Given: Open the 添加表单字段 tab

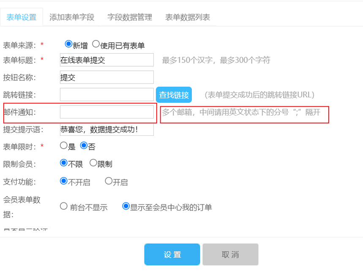Looking at the screenshot, I should click(72, 17).
